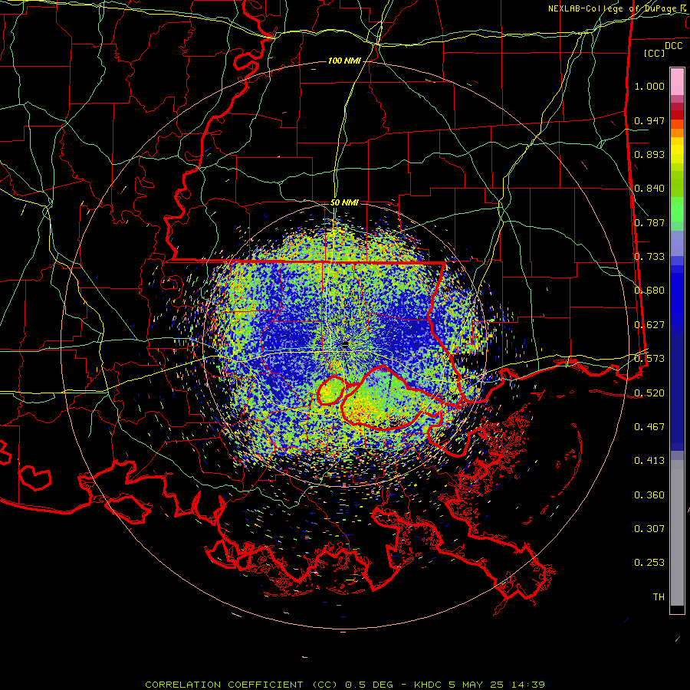Viewport: 690px width, 690px height.
Task: Click the 0.680 color scale value
Action: [x=649, y=291]
